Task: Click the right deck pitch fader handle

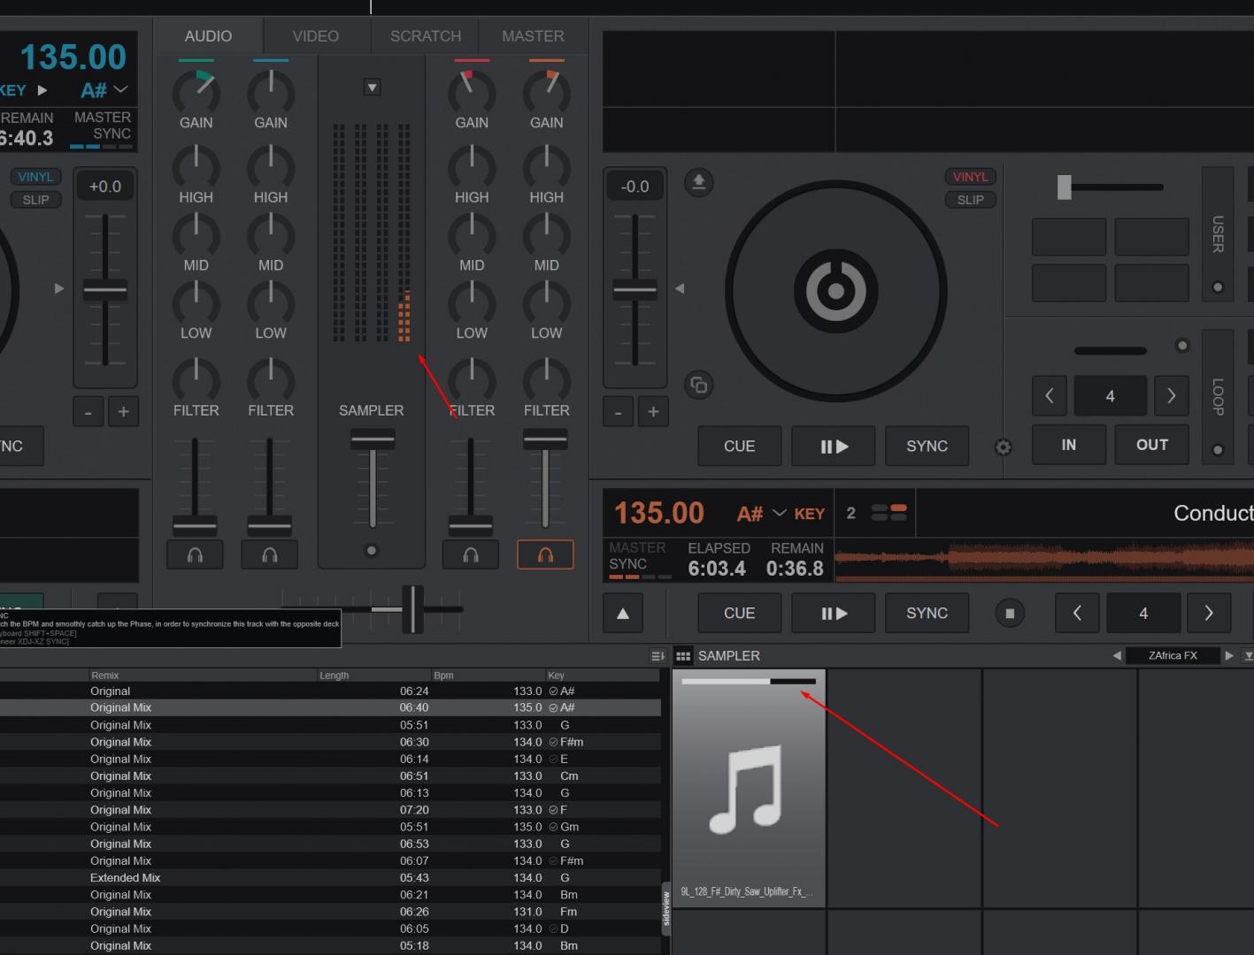Action: tap(635, 289)
